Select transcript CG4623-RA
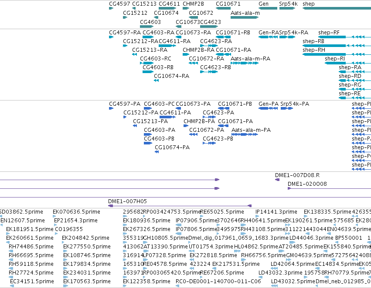The height and width of the screenshot is (288, 371). (x=209, y=46)
